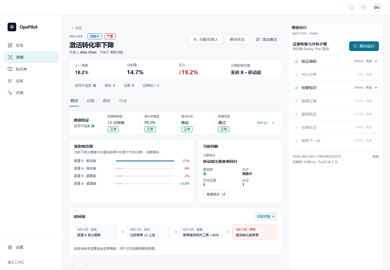This screenshot has width=390, height=270.
Task: Click the 添加备注 button
Action: point(266,39)
